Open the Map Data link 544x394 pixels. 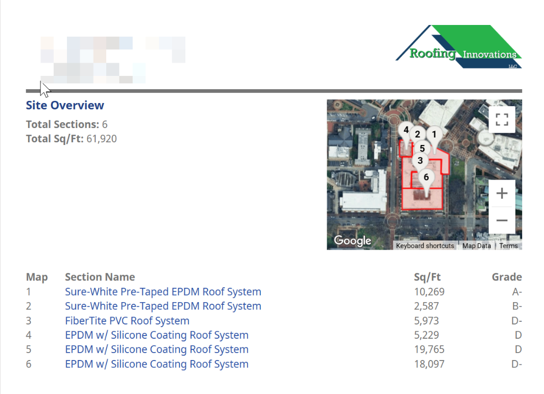(477, 245)
